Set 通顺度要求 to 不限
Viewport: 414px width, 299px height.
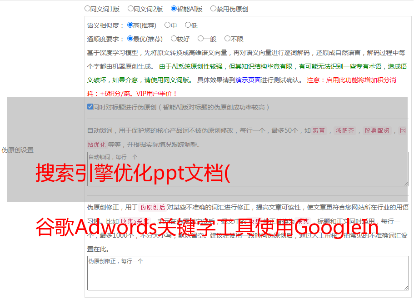(x=227, y=39)
